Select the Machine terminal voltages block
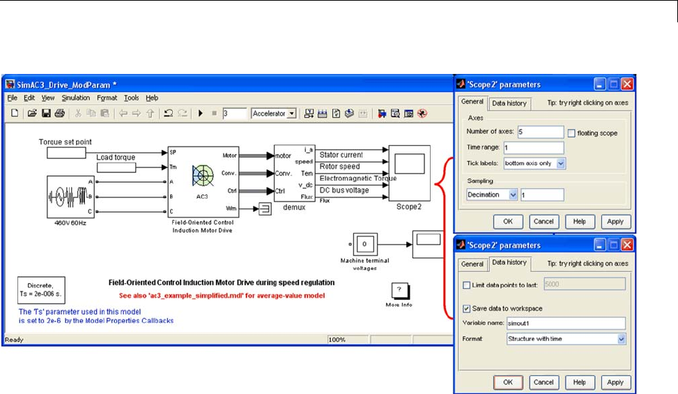 click(x=365, y=245)
